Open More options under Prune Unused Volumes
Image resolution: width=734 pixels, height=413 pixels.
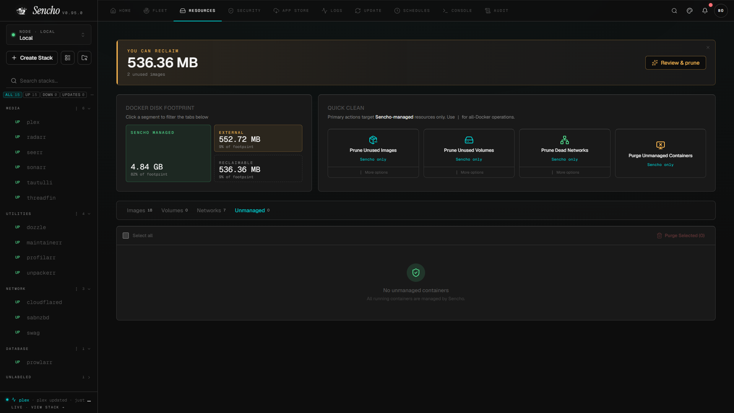pos(469,172)
